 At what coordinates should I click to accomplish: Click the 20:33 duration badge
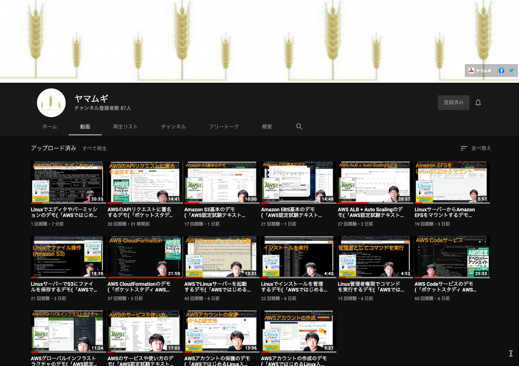point(97,199)
